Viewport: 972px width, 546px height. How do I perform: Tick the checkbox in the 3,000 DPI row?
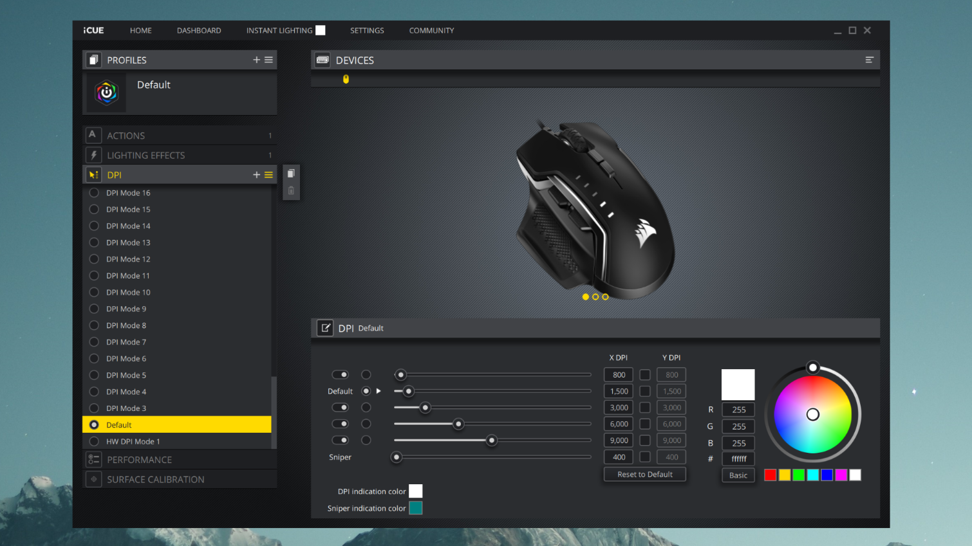[x=645, y=408]
